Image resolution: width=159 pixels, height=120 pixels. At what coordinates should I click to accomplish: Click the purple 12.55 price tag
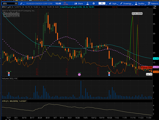(156, 67)
